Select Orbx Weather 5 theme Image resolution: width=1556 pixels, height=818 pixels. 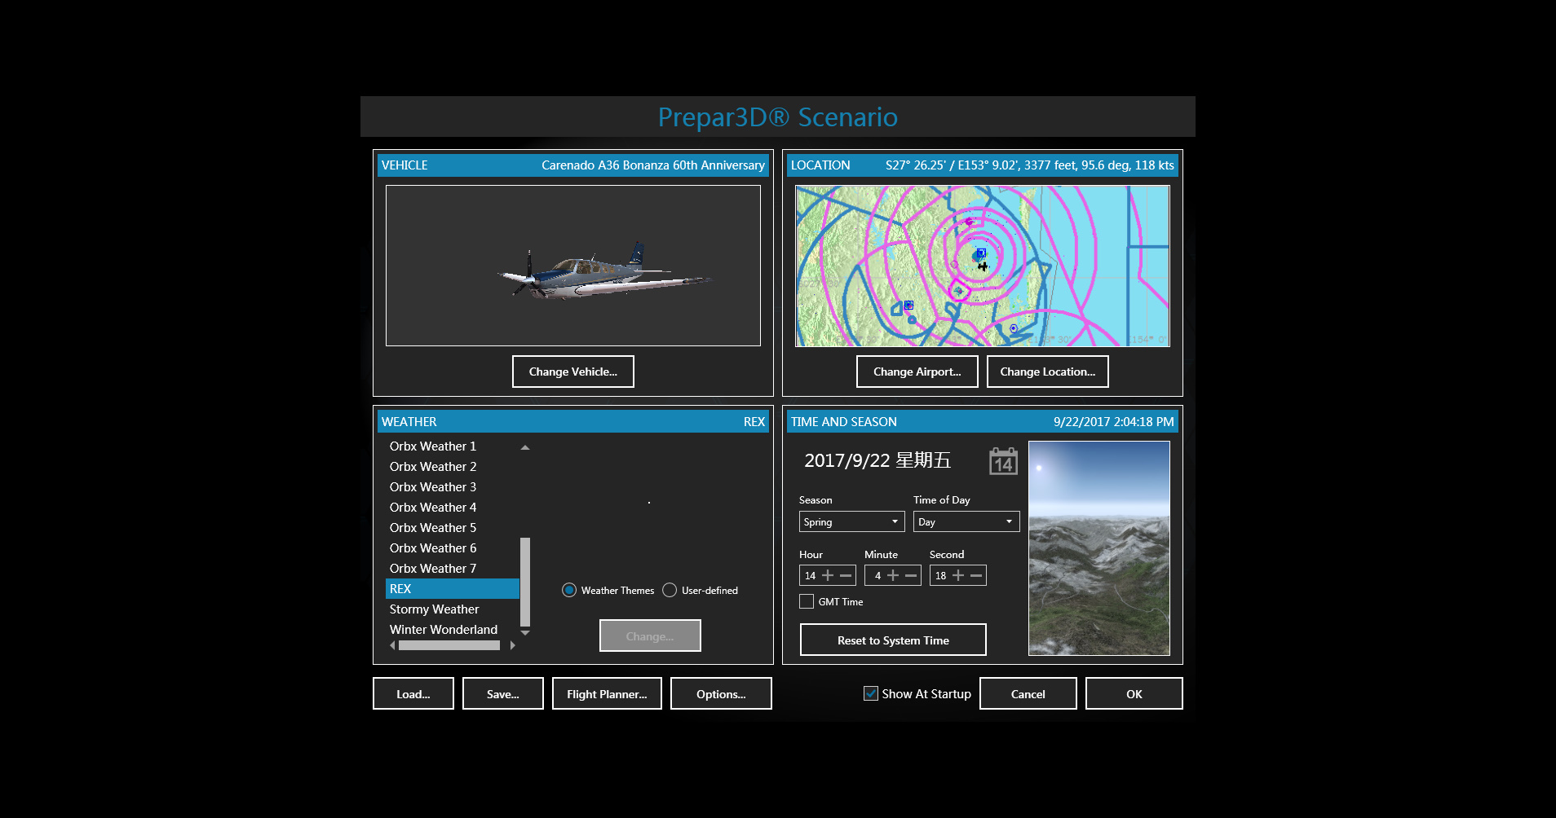(452, 528)
